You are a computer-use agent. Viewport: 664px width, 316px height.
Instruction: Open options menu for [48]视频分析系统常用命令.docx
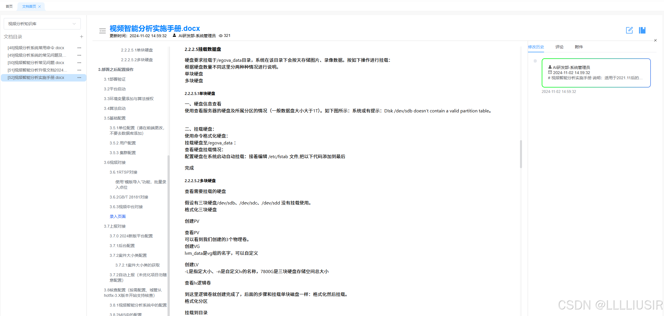pyautogui.click(x=79, y=47)
